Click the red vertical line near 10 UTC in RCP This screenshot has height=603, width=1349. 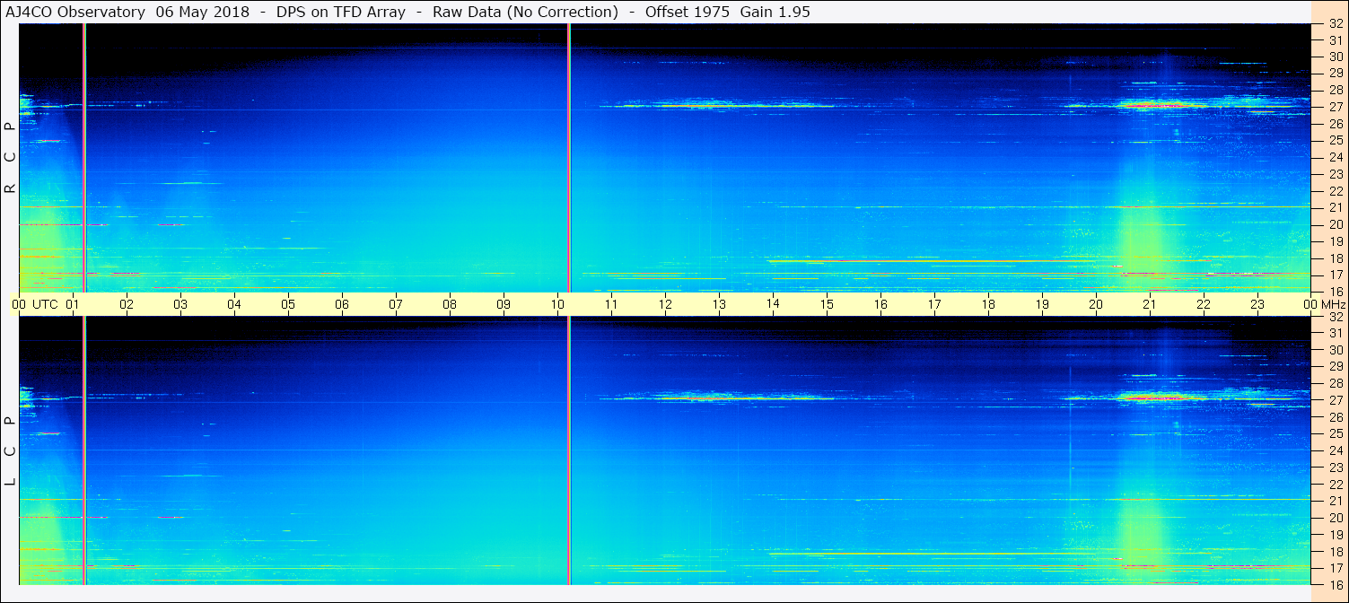pos(569,158)
